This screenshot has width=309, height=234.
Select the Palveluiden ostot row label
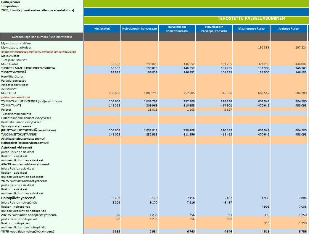tap(13, 80)
